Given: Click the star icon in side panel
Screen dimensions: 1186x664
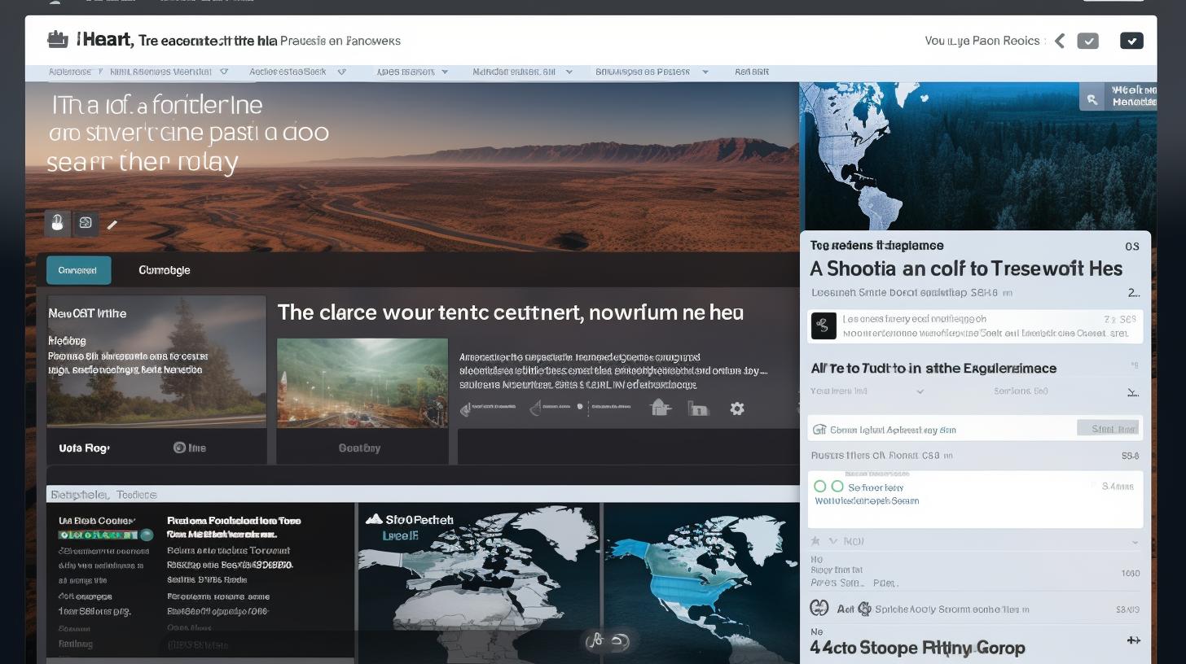Looking at the screenshot, I should click(815, 541).
